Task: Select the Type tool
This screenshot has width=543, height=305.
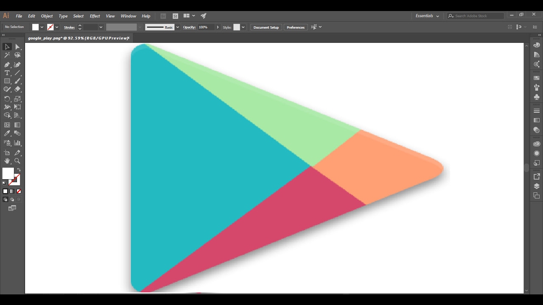Action: click(x=7, y=73)
